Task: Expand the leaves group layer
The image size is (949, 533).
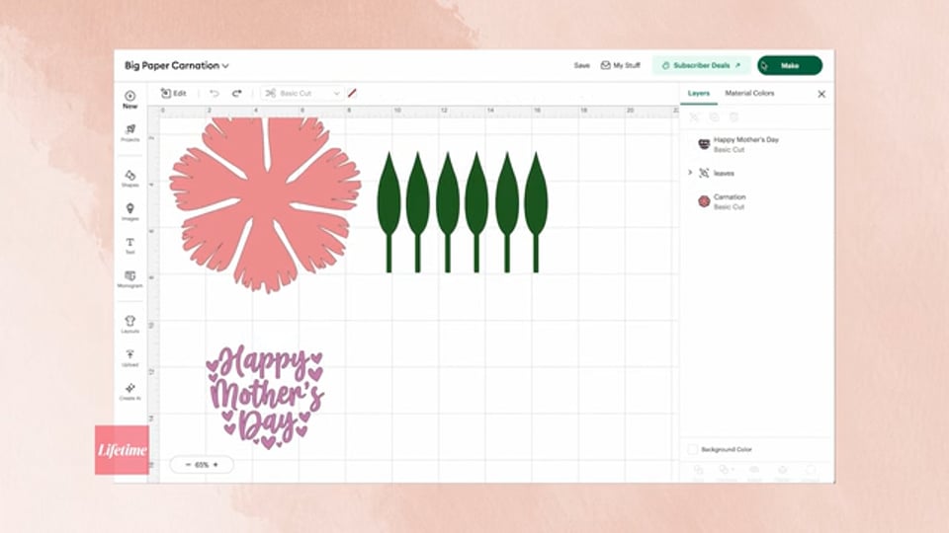Action: coord(690,173)
